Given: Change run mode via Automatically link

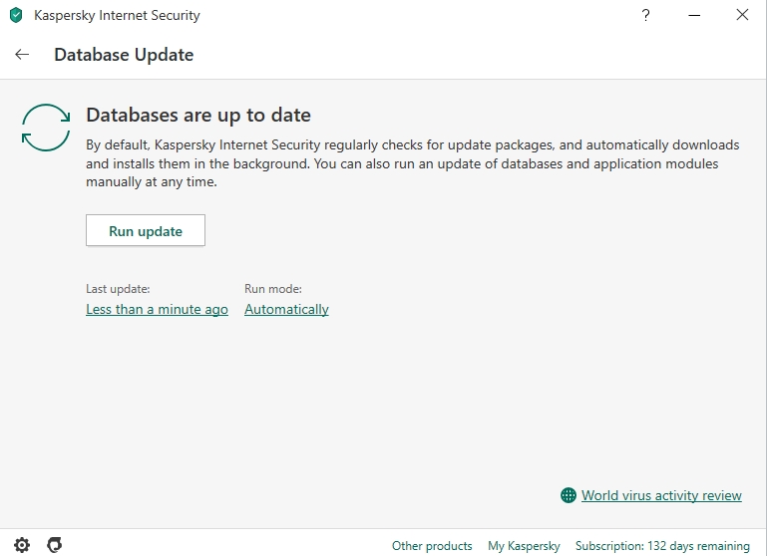Looking at the screenshot, I should pos(286,309).
